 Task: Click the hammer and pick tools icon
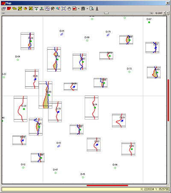click(53, 9)
